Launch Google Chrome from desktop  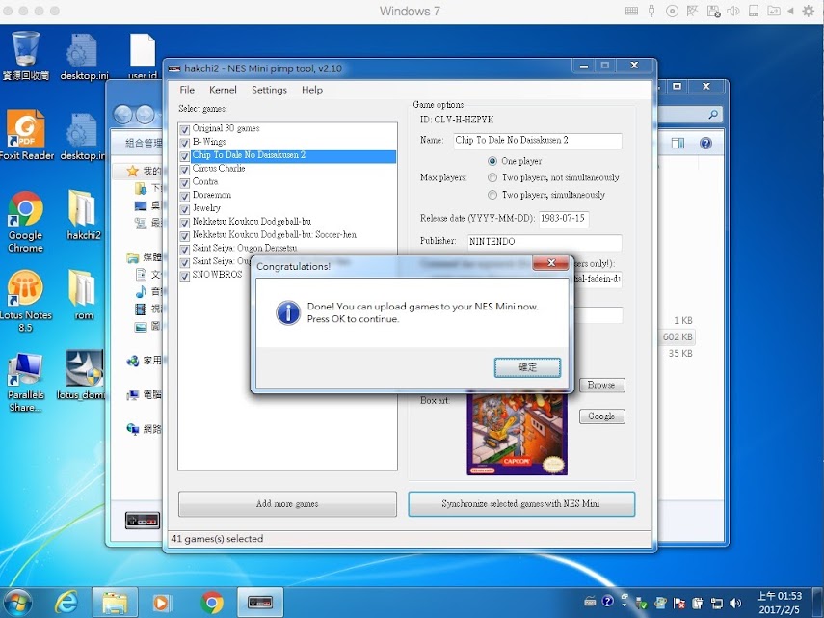(25, 221)
